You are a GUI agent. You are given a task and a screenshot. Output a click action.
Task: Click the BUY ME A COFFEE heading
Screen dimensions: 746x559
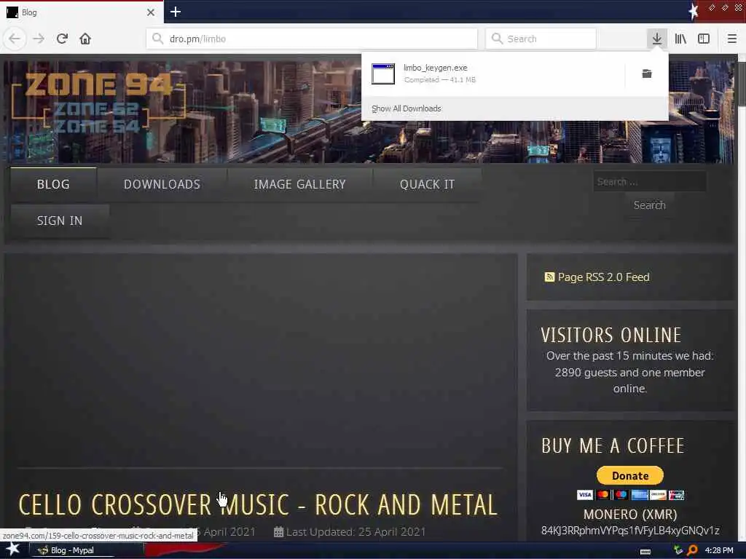point(613,446)
